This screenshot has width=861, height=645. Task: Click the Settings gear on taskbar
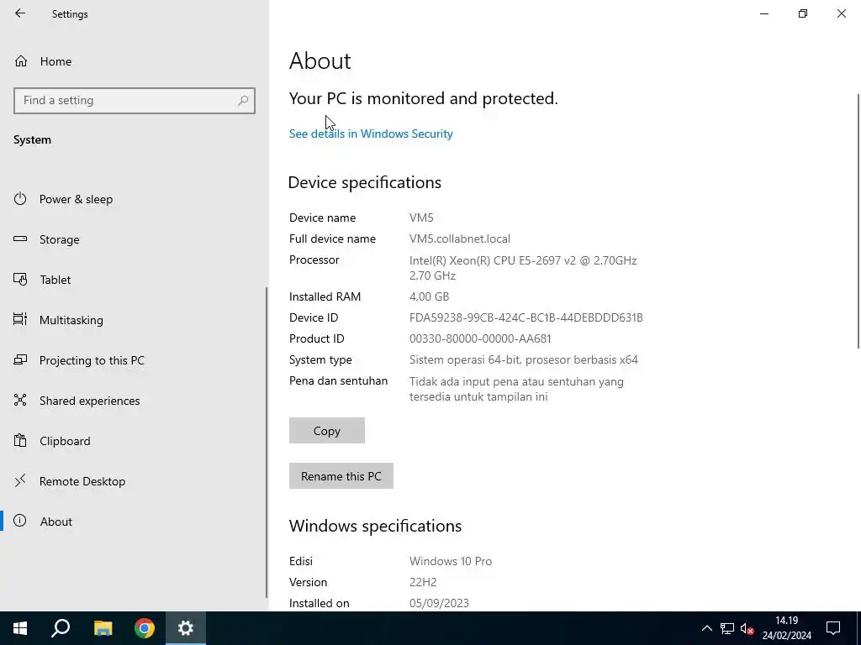[186, 628]
